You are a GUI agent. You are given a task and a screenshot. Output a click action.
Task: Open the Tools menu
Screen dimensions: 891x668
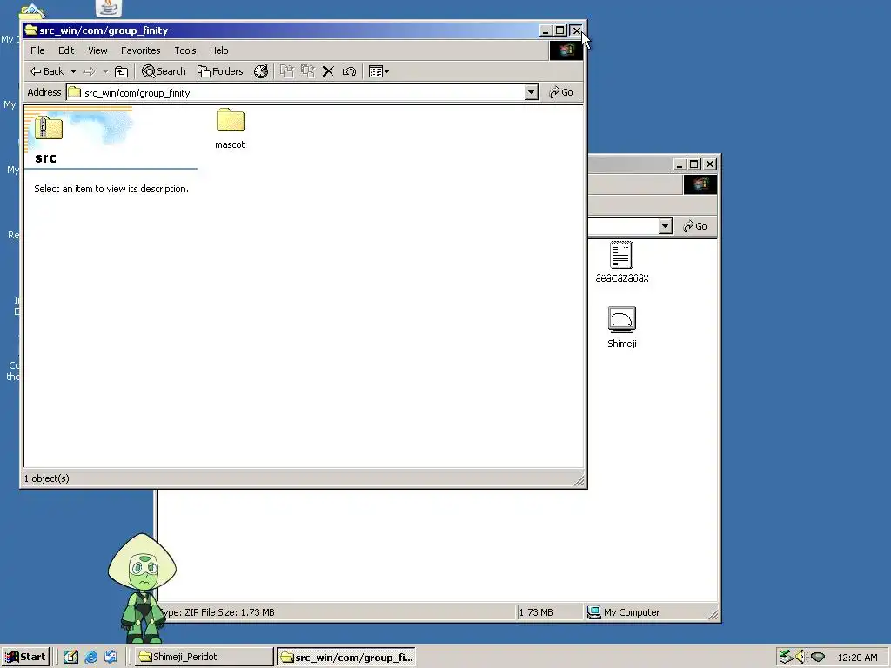[x=184, y=50]
